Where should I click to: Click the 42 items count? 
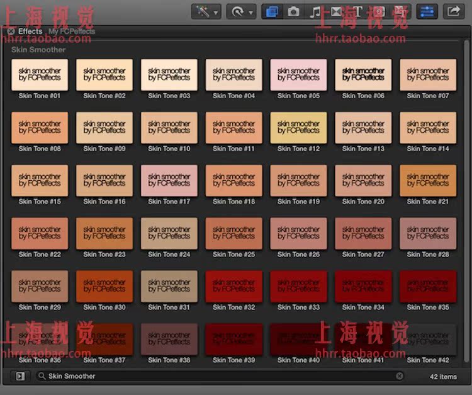point(443,377)
